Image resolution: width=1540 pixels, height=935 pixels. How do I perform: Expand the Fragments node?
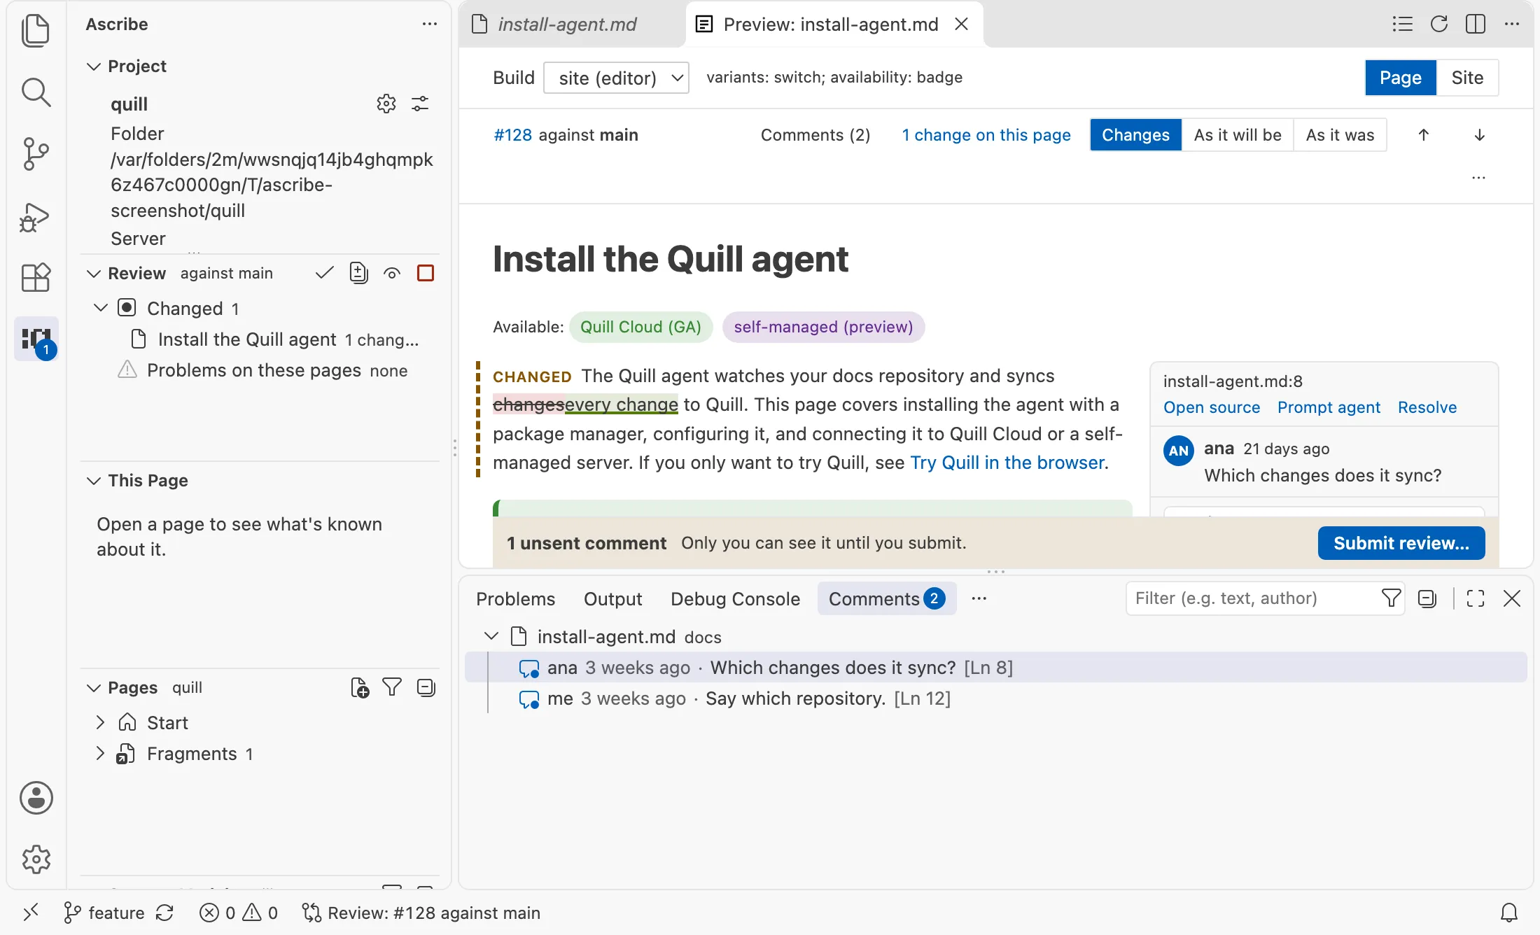pos(100,754)
